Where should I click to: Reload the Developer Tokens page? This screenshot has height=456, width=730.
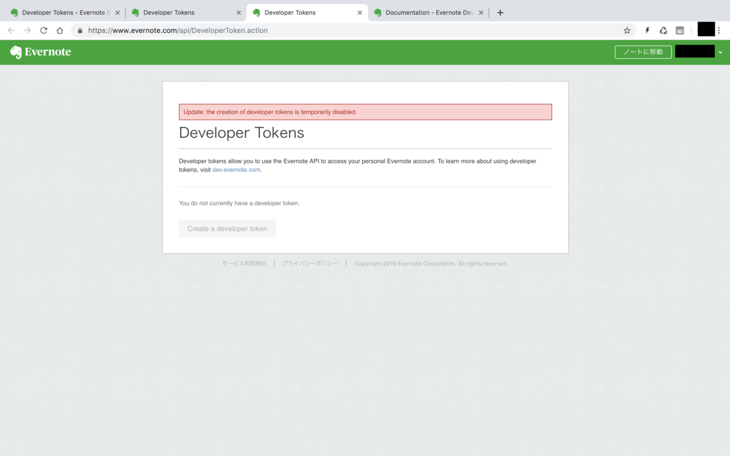point(44,30)
